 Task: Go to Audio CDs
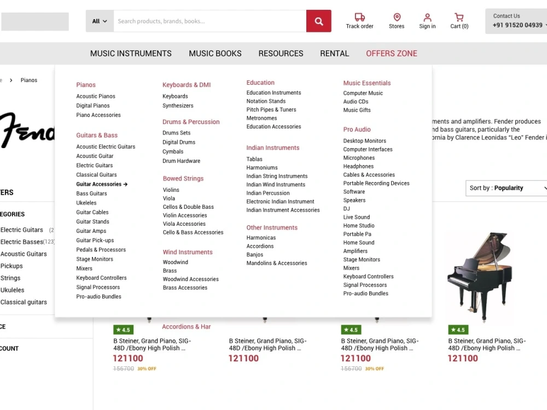tap(356, 102)
